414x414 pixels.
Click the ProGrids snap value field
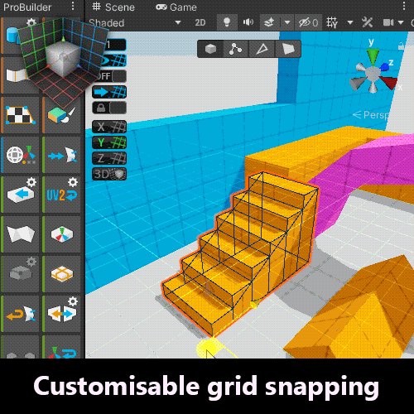tap(115, 45)
